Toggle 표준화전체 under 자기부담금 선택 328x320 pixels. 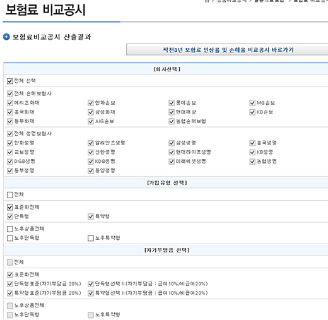[x=10, y=275]
